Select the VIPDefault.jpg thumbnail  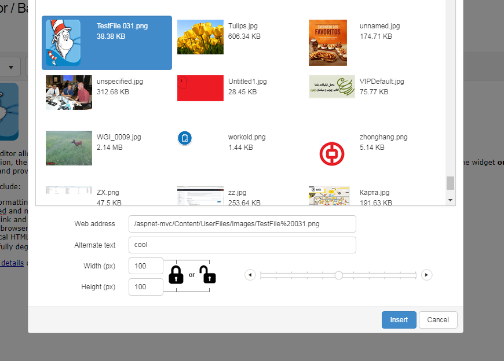click(332, 87)
